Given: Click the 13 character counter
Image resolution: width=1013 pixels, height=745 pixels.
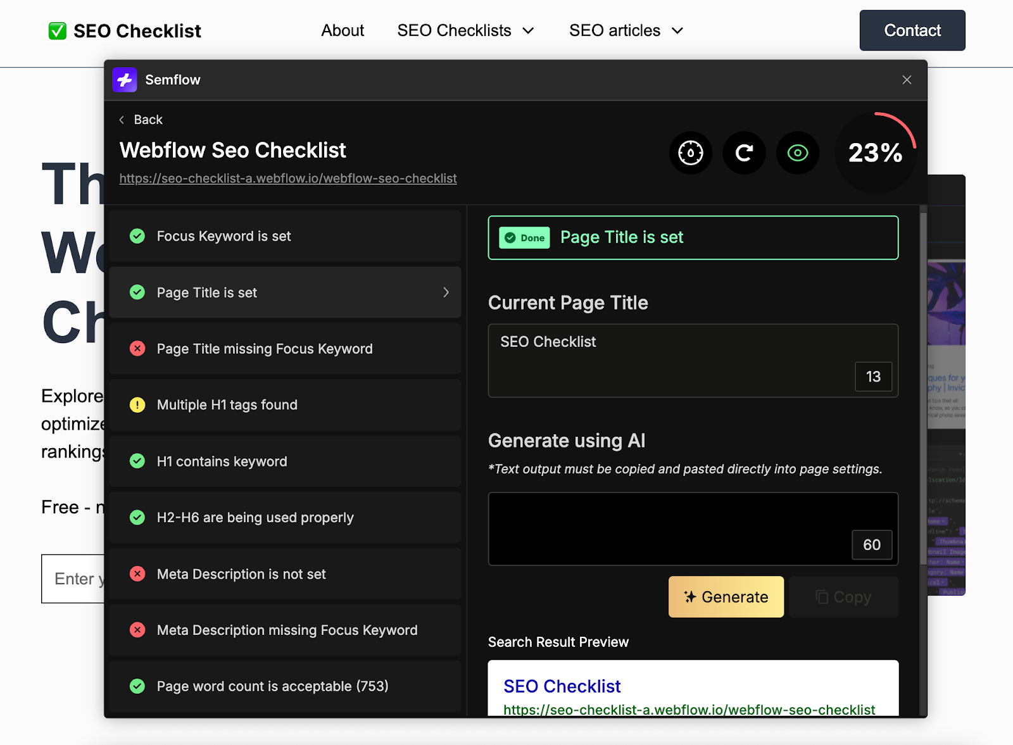Looking at the screenshot, I should pyautogui.click(x=874, y=377).
